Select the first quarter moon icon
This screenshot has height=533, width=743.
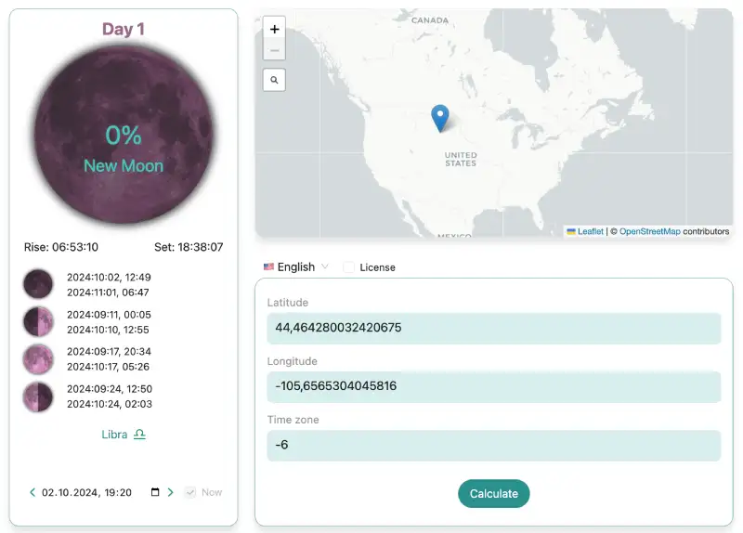38,321
